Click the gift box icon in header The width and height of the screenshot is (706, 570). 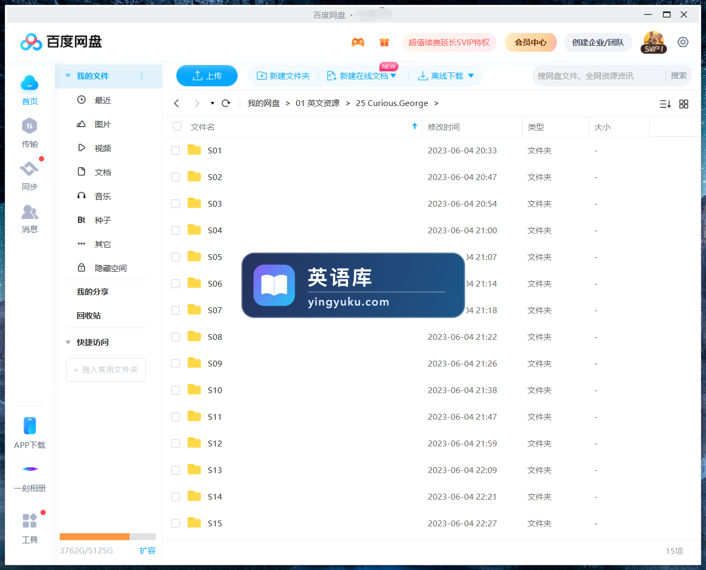(384, 42)
